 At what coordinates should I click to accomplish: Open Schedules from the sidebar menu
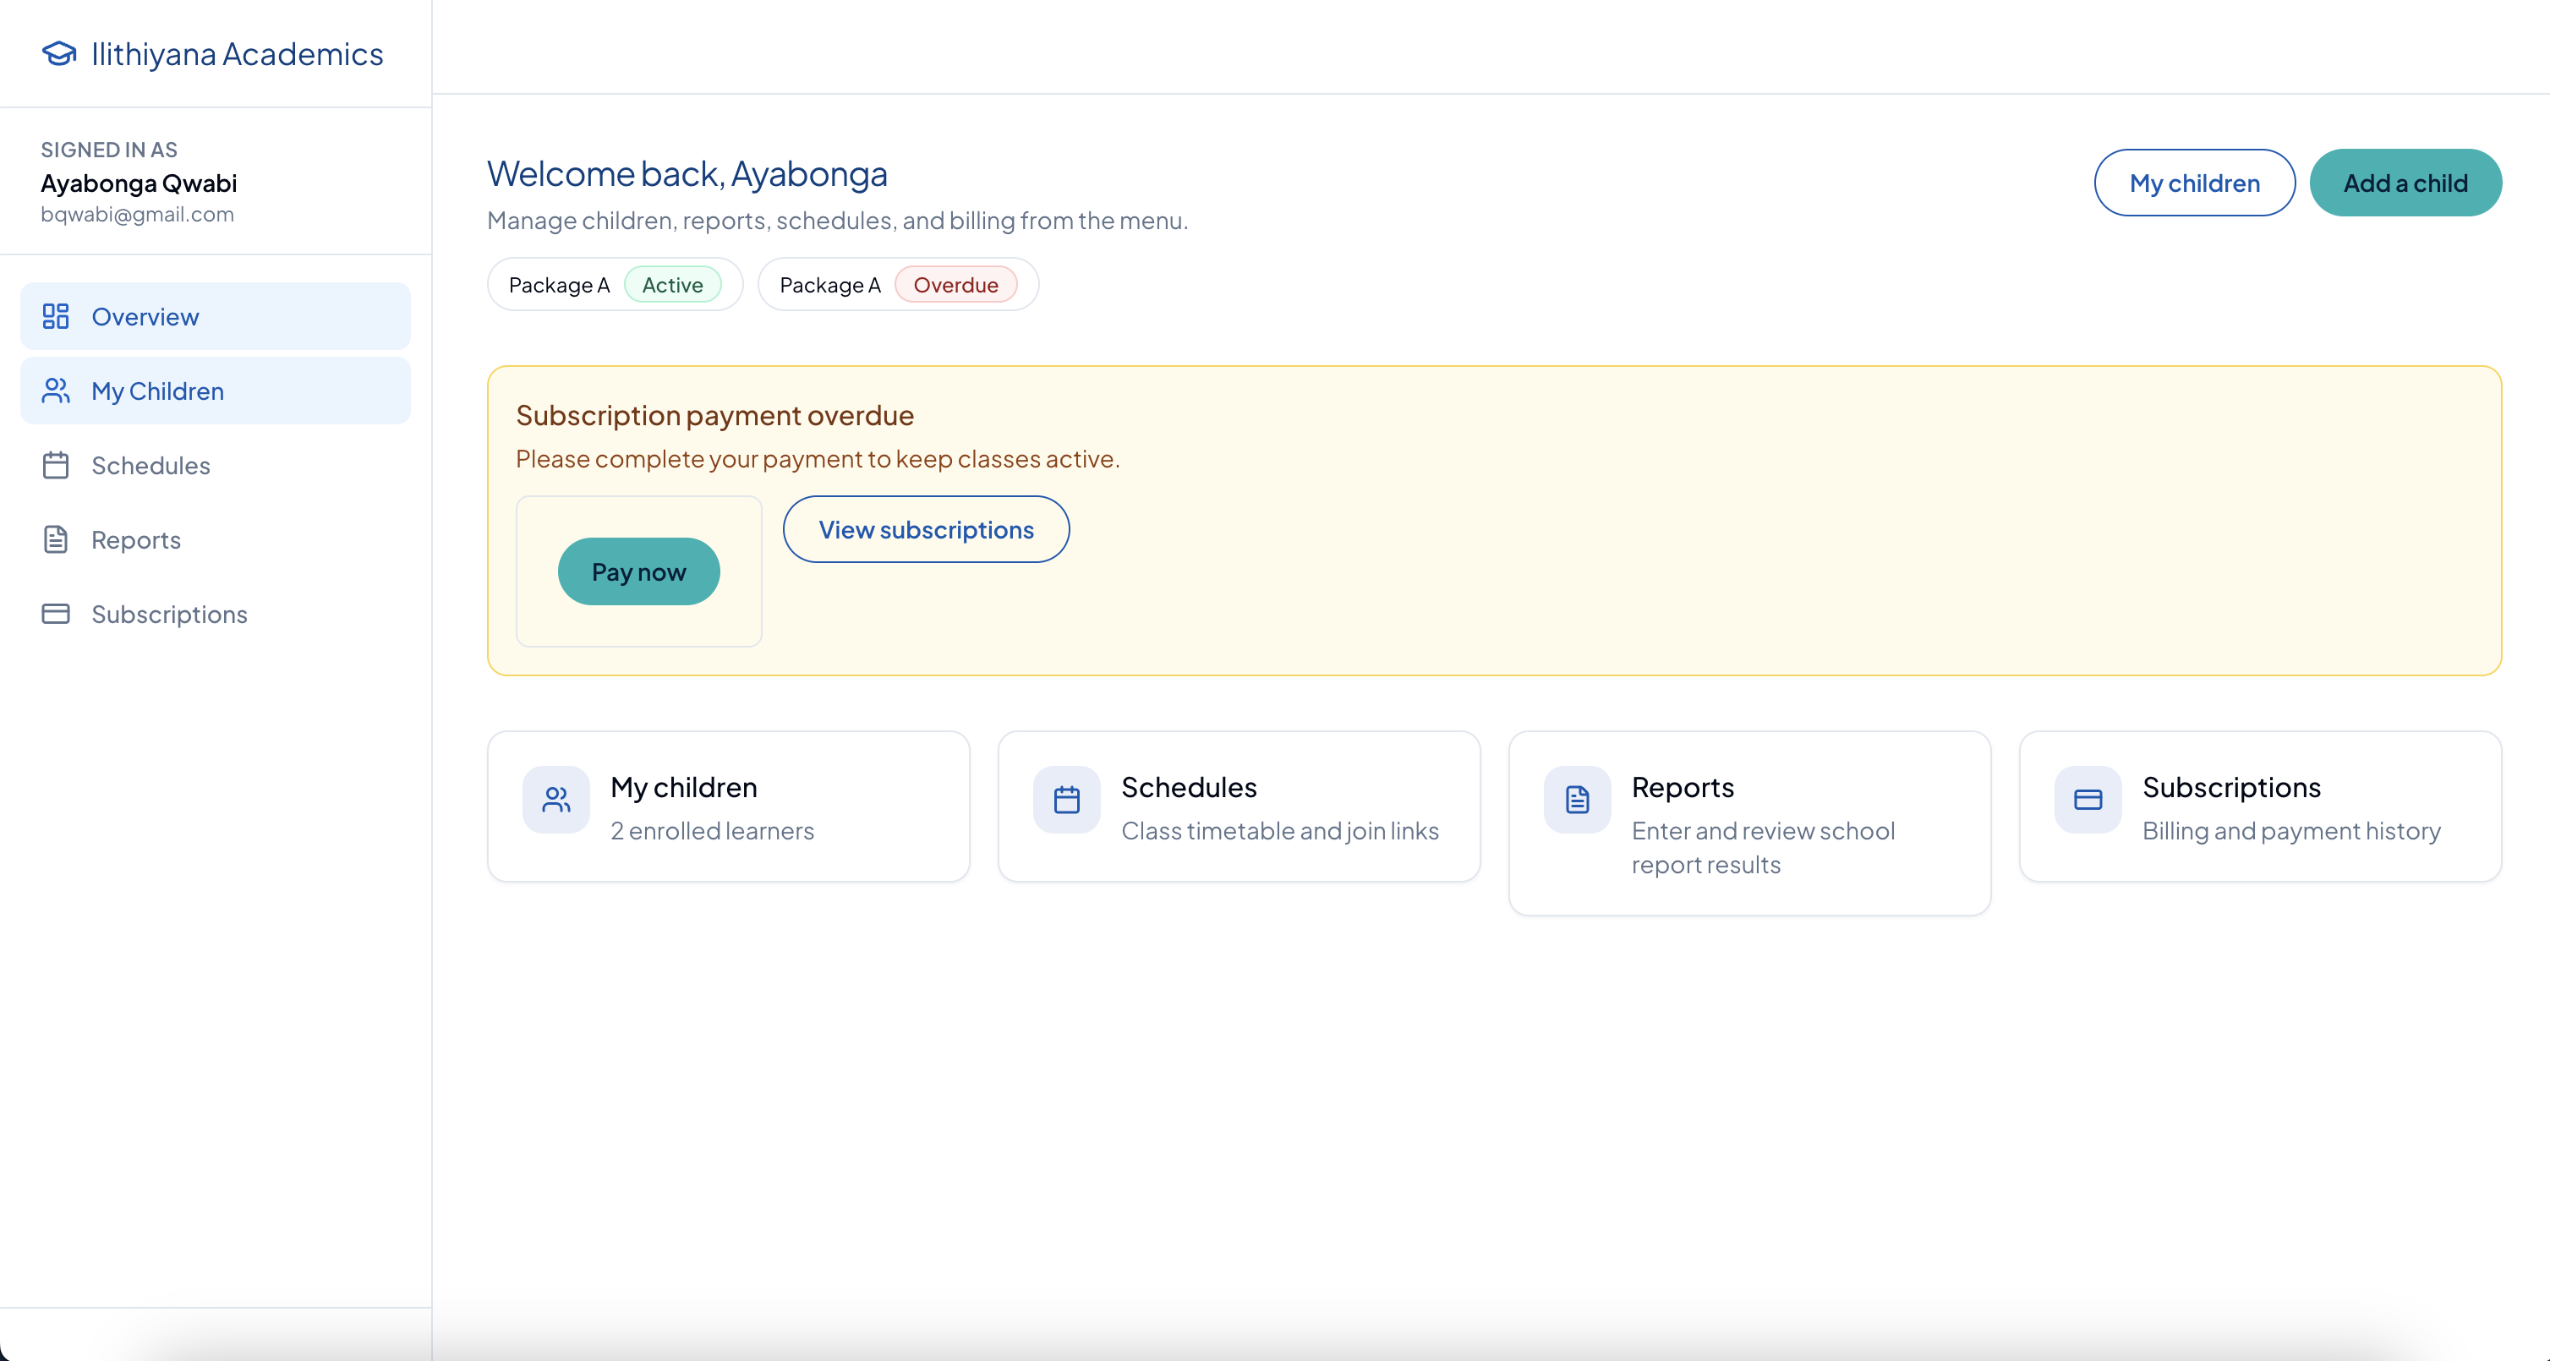point(216,465)
